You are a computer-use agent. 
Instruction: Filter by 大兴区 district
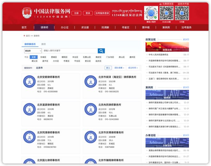click(56, 61)
